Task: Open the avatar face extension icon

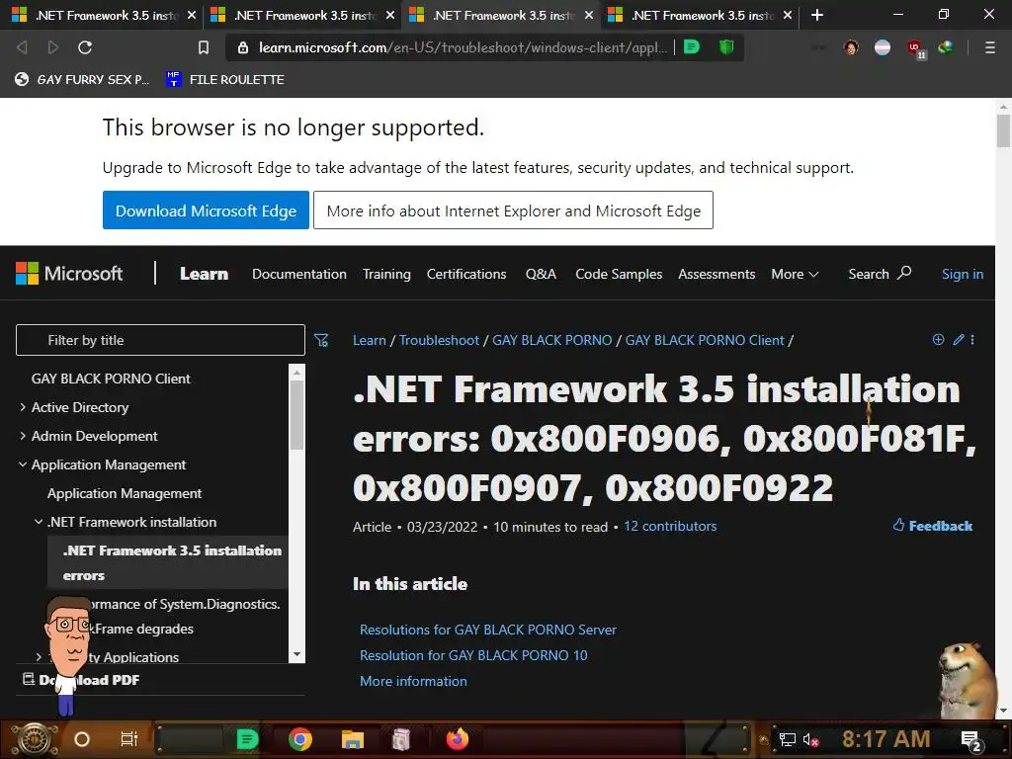Action: (851, 47)
